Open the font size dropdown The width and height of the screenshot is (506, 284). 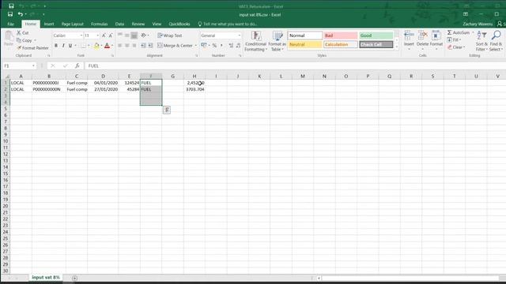[x=98, y=35]
